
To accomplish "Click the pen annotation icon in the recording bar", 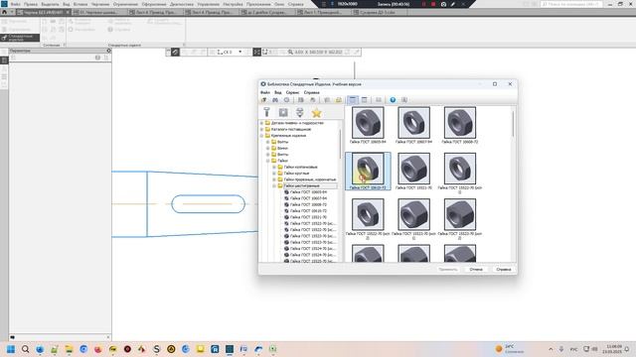I will [x=453, y=4].
